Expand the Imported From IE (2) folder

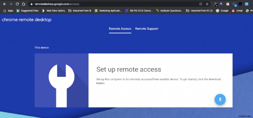click(x=199, y=11)
